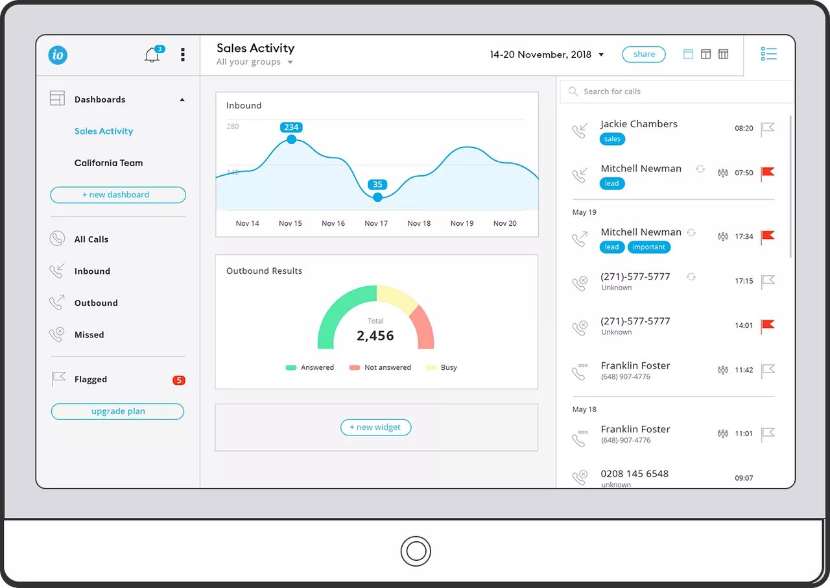
Task: Unflag the Mitchell Newman 07:50 call
Action: click(768, 173)
